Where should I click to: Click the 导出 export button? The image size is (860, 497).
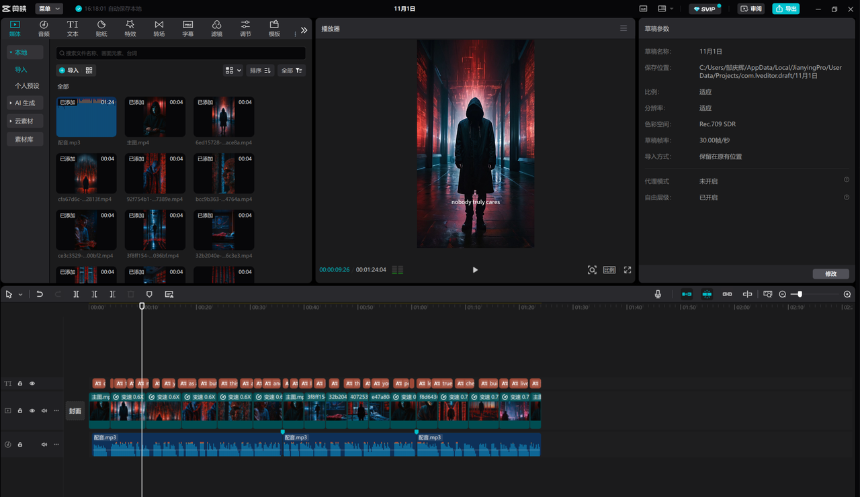coord(785,9)
